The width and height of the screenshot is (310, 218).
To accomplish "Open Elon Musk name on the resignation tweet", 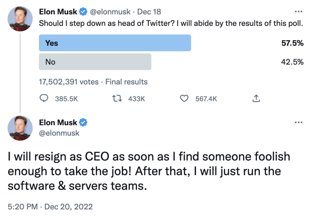I will point(58,123).
